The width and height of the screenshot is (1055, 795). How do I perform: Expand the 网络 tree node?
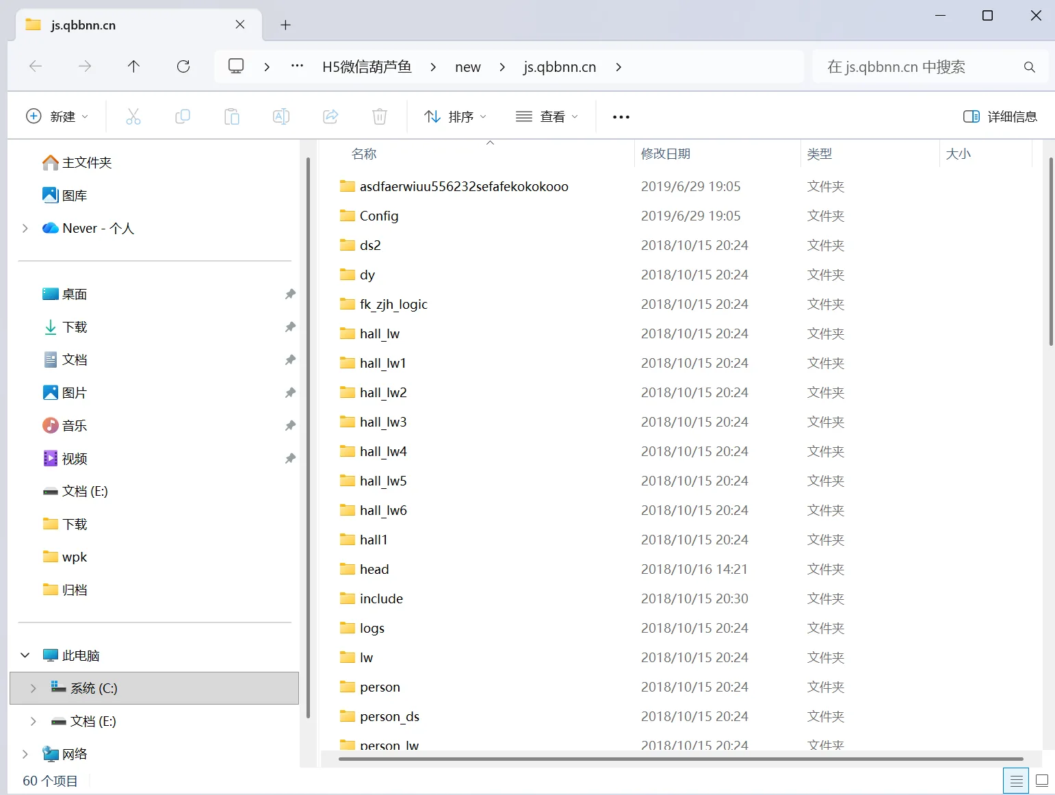point(25,754)
